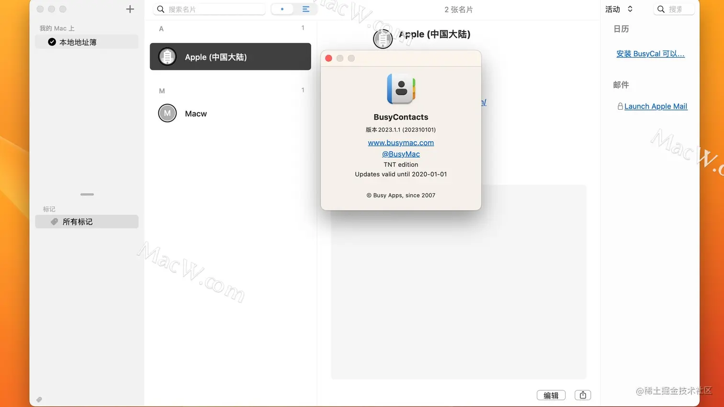Select the Apple (中国大陆) contact row

[230, 56]
